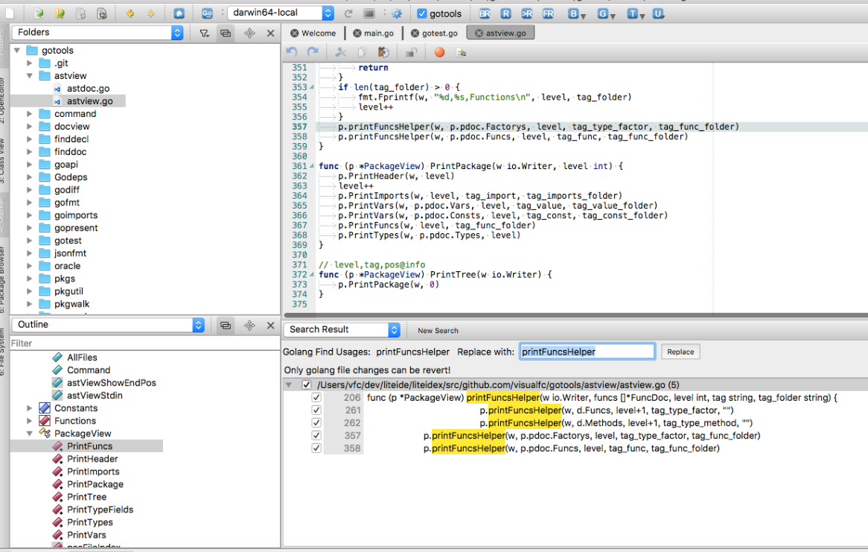Expand the Constants node in Outline

point(30,408)
